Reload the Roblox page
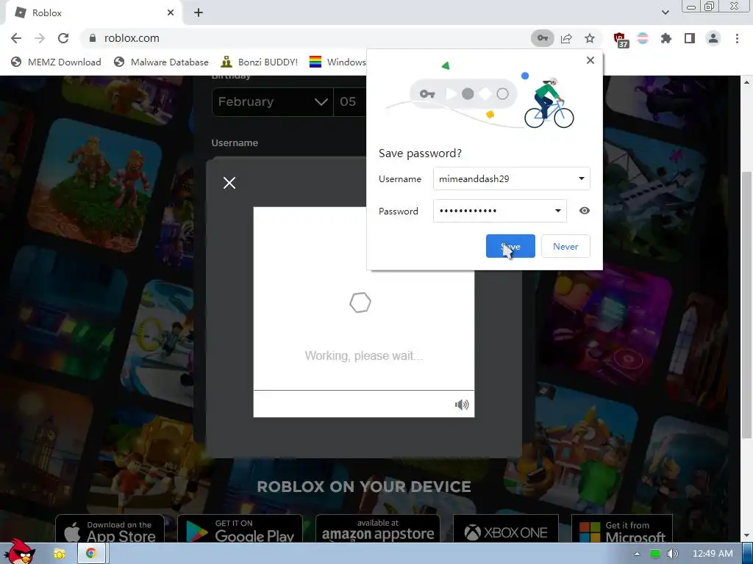Screen dimensions: 753x564 pyautogui.click(x=63, y=38)
